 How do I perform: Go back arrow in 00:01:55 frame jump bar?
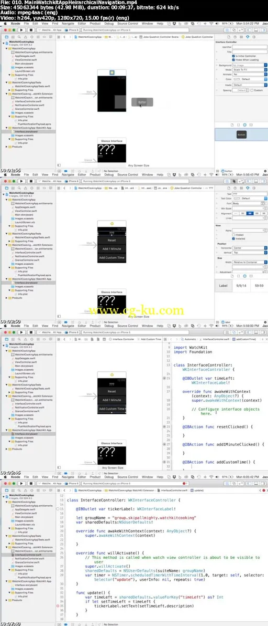click(64, 37)
